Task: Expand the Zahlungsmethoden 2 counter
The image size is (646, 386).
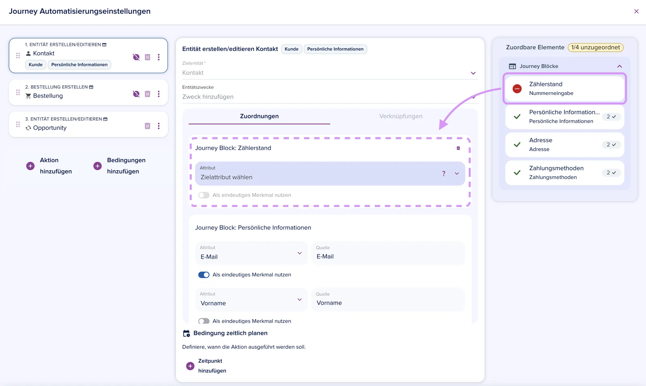Action: 611,173
